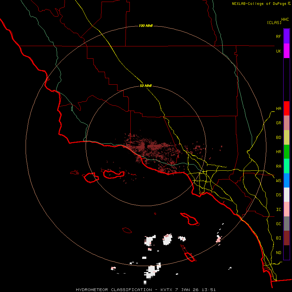Pick the mint RA legend color block

tap(286, 166)
